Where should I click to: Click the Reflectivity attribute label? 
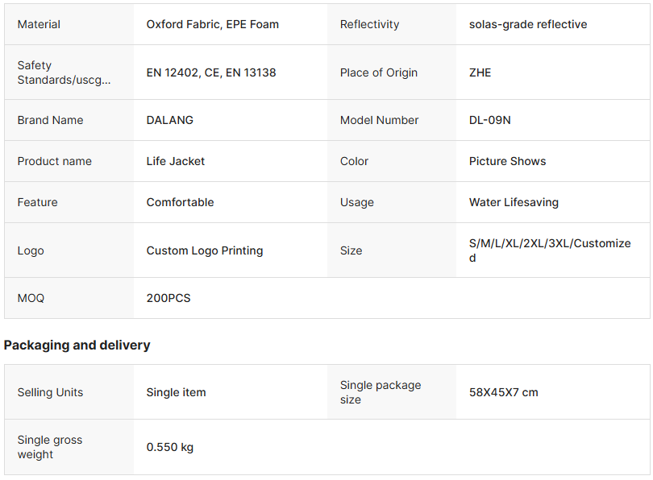point(369,24)
